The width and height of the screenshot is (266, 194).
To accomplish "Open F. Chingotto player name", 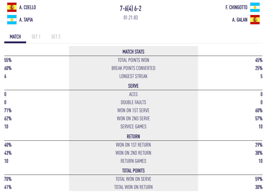I will [236, 8].
